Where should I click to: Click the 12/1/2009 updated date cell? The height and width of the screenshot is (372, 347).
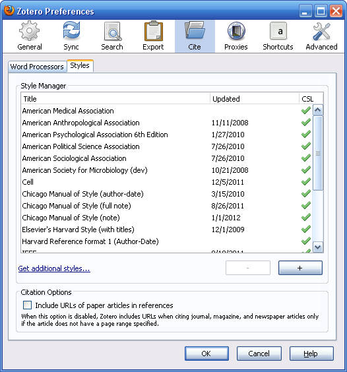click(228, 230)
